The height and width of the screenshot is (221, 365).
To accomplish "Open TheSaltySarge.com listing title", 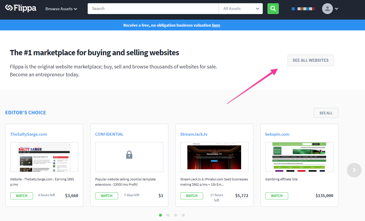I will click(x=29, y=134).
